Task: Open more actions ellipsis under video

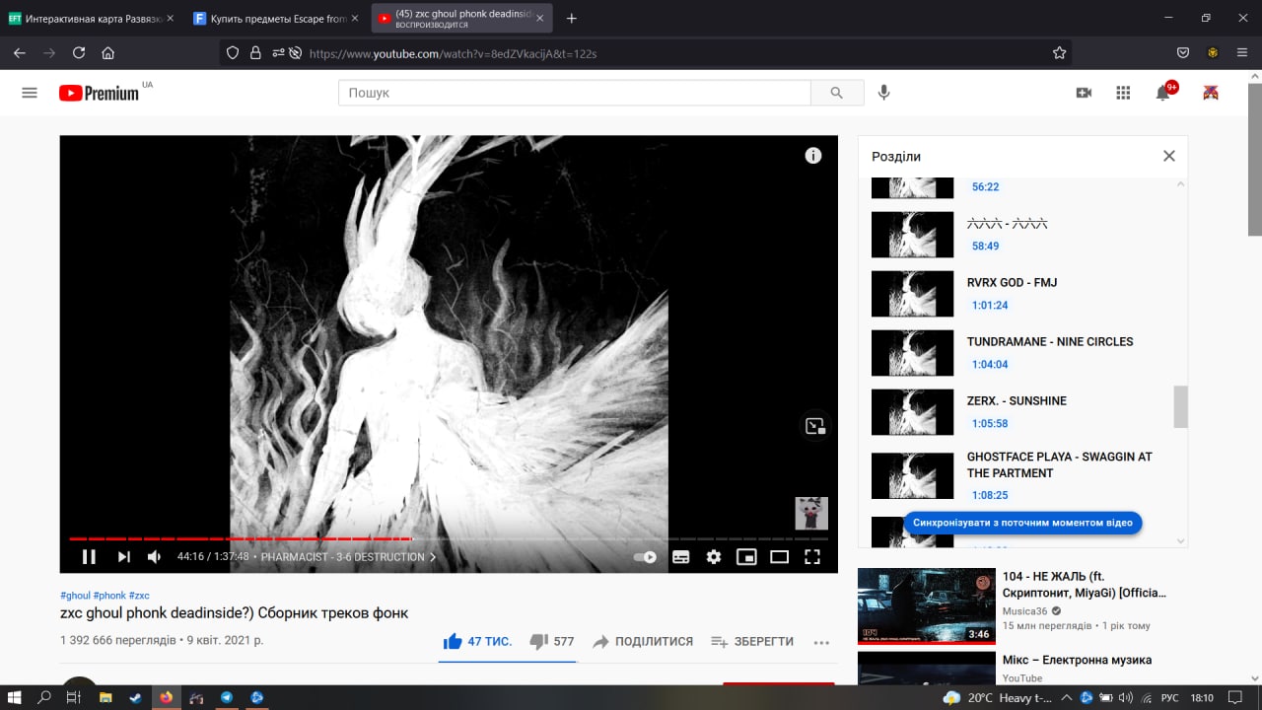Action: [x=821, y=643]
